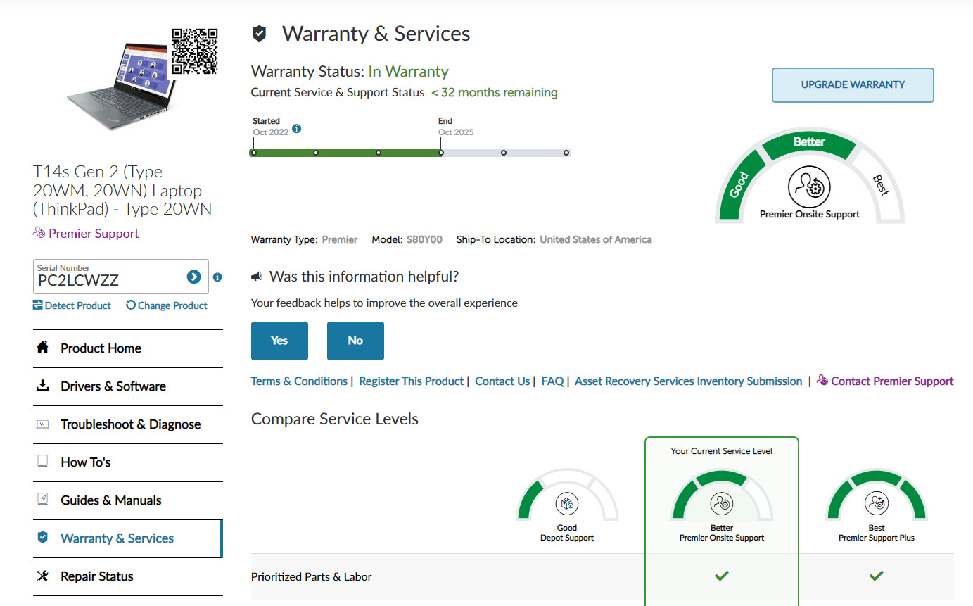Select the Best Premier Support Plus icon

coord(876,504)
